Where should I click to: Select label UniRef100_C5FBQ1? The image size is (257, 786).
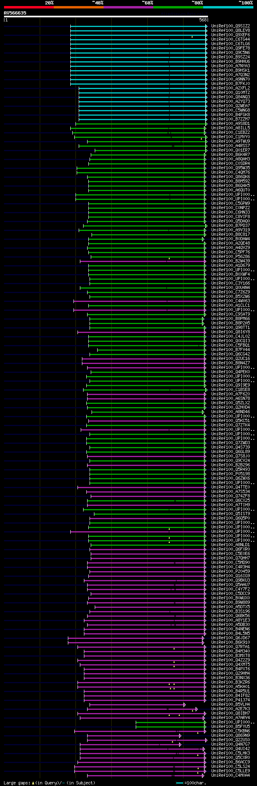[230, 345]
